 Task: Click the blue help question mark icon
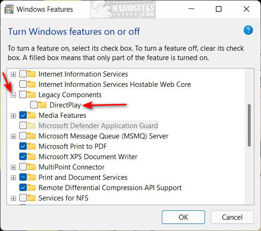coord(248,30)
